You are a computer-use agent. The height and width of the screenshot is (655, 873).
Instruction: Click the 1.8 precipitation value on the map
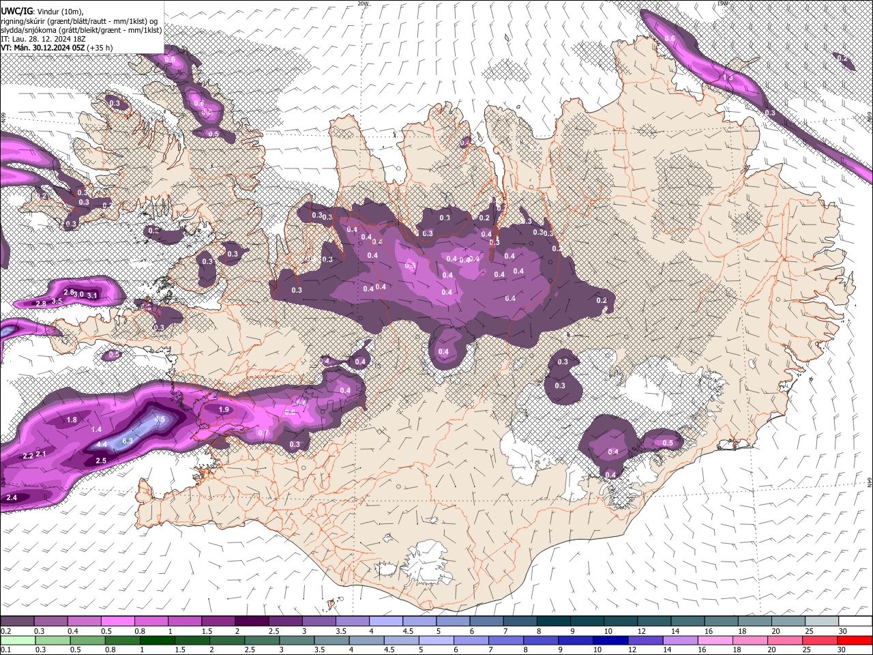[x=72, y=420]
